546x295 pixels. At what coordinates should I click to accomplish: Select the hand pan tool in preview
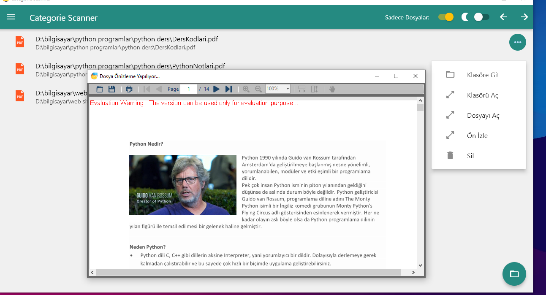[x=332, y=89]
